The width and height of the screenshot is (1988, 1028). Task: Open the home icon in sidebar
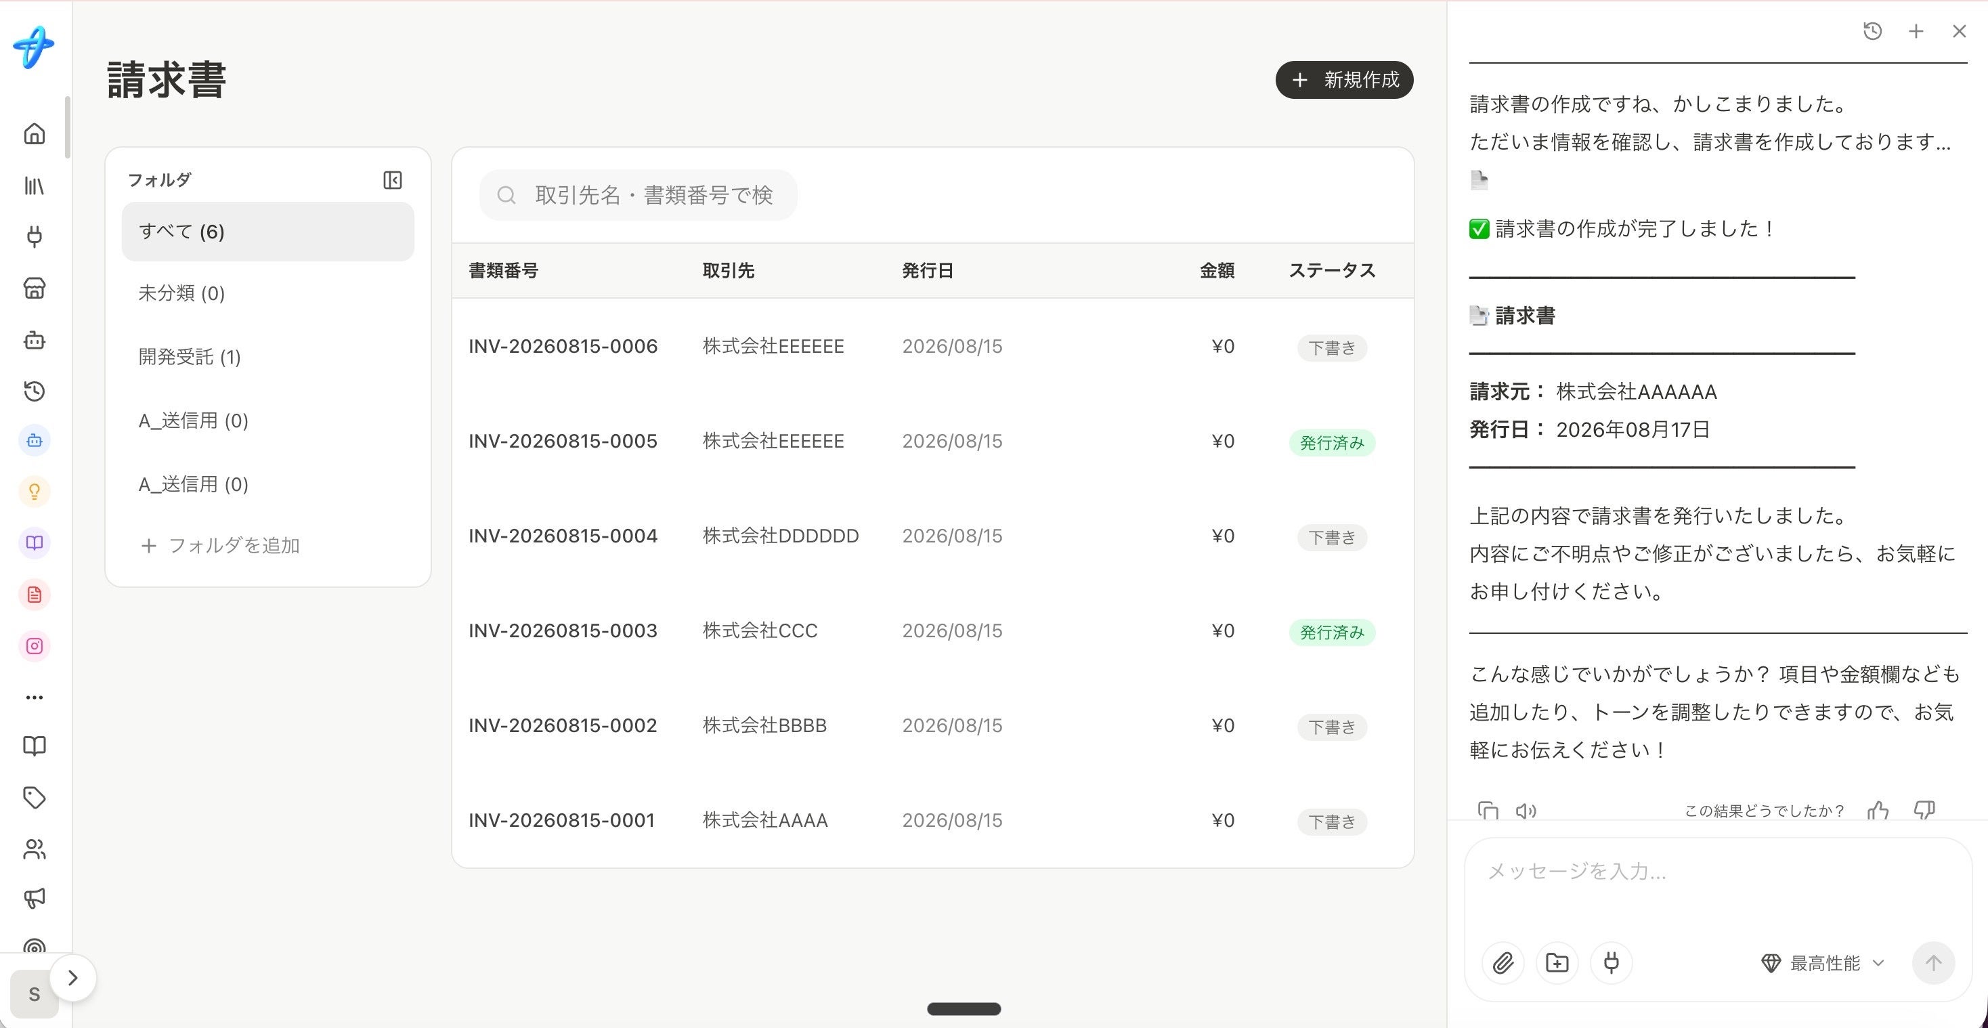coord(34,133)
